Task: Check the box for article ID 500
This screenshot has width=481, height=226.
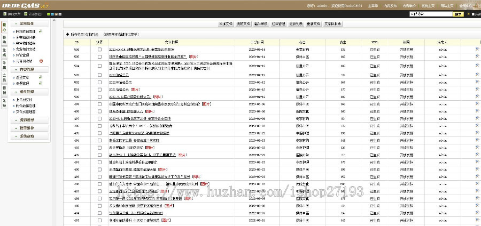Action: [99, 97]
